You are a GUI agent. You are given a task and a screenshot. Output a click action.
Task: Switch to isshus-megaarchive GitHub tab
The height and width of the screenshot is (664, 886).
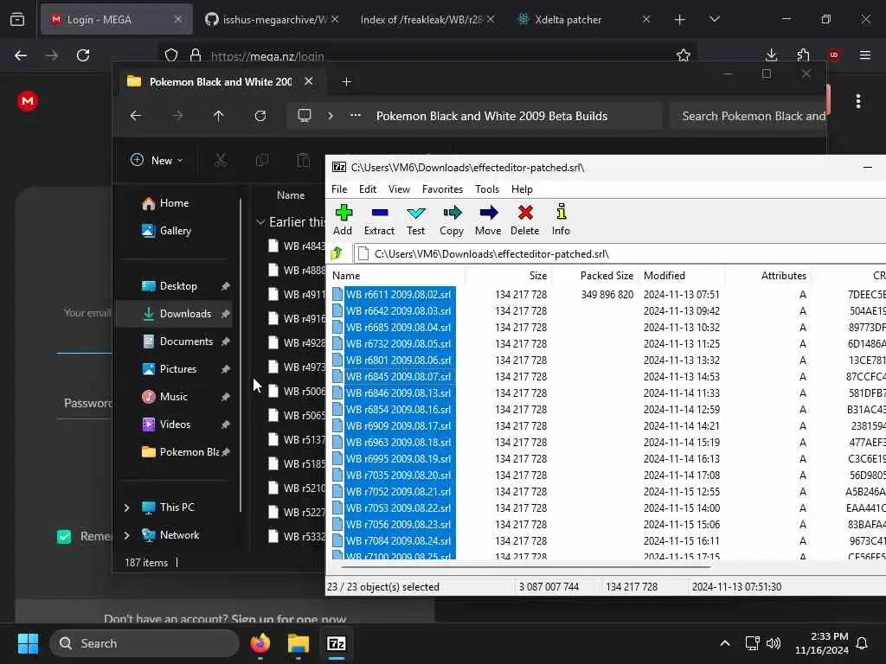click(271, 19)
